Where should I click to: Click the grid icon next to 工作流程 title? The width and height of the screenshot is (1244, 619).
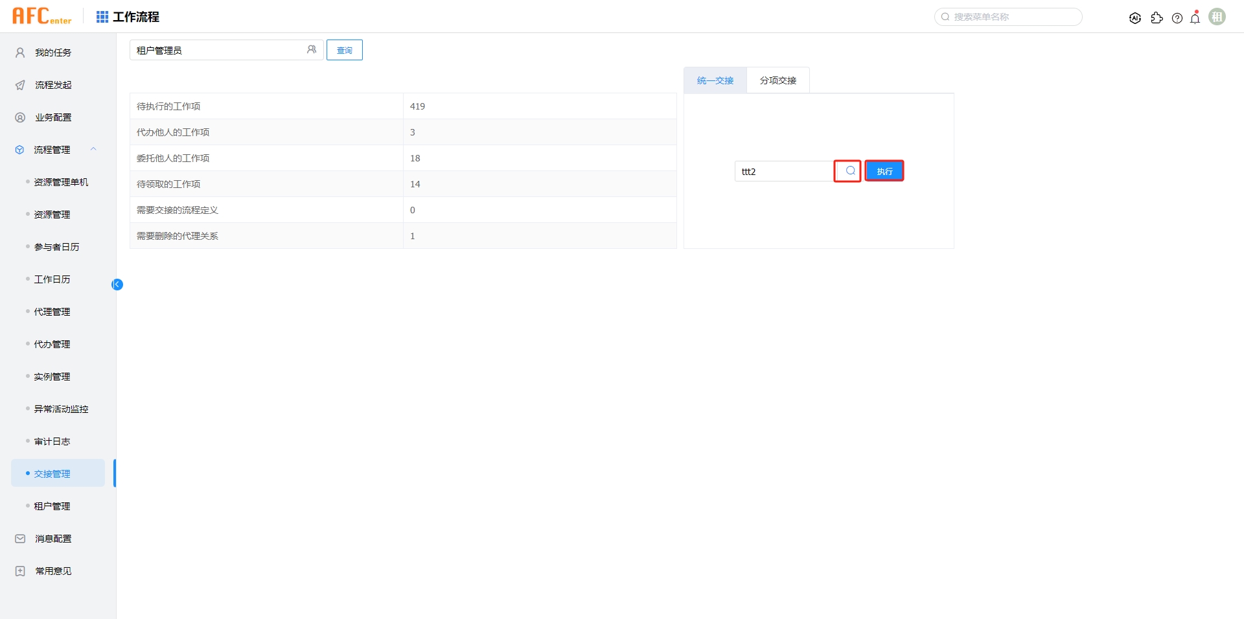click(102, 16)
